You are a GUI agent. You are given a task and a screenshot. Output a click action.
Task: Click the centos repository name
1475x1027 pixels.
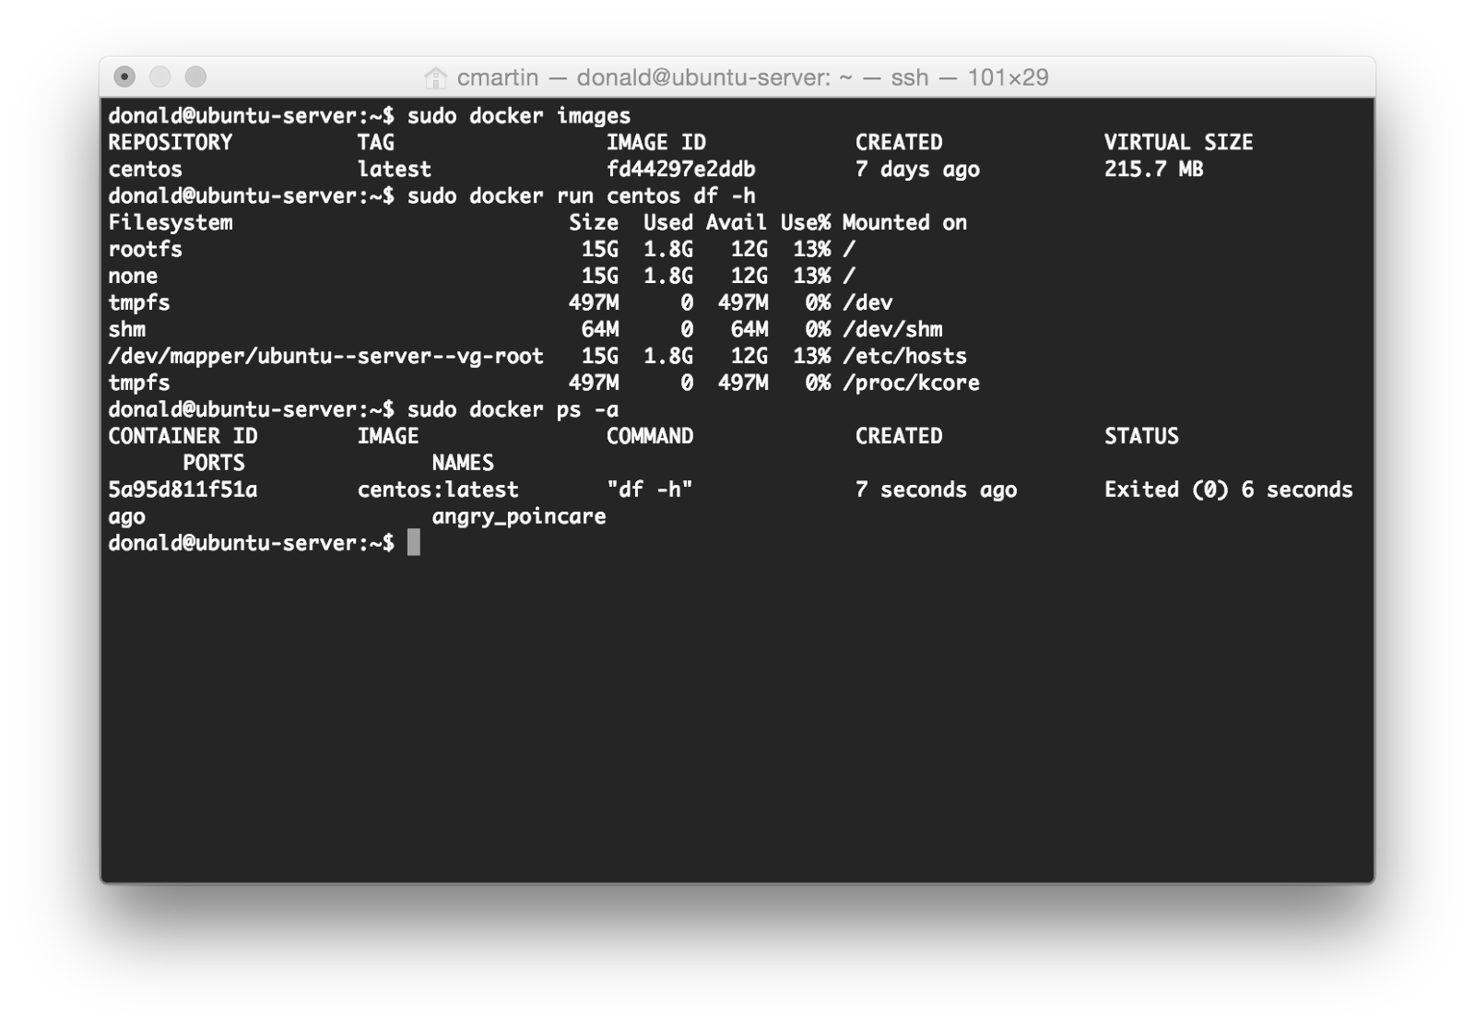(x=146, y=170)
